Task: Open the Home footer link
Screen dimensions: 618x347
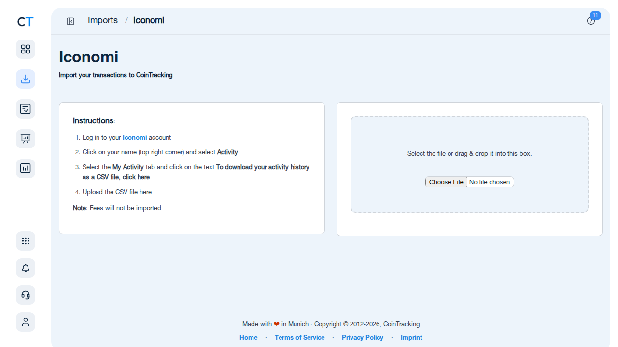Action: point(249,337)
